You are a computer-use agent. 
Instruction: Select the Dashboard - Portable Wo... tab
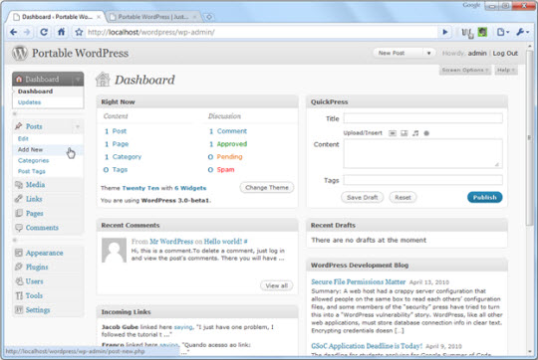click(57, 17)
